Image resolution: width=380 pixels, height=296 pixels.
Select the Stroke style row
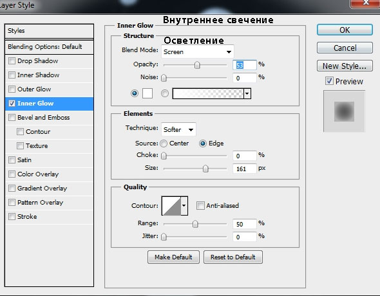(49, 217)
